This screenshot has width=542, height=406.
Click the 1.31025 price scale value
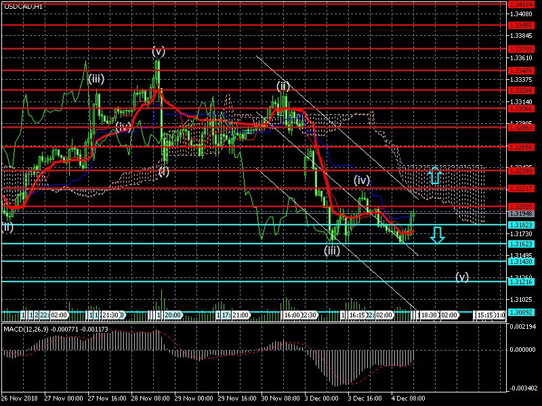(521, 299)
